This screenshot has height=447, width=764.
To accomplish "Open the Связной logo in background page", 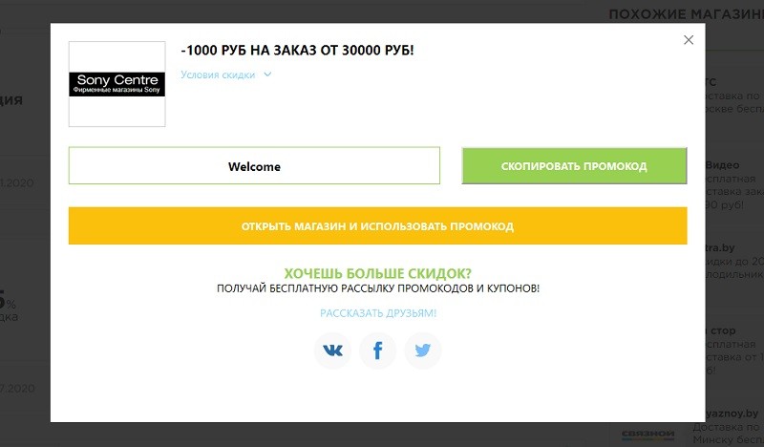I will coord(648,434).
